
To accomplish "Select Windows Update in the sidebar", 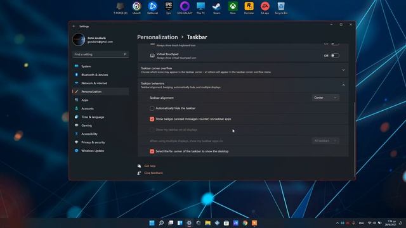I will [x=100, y=151].
